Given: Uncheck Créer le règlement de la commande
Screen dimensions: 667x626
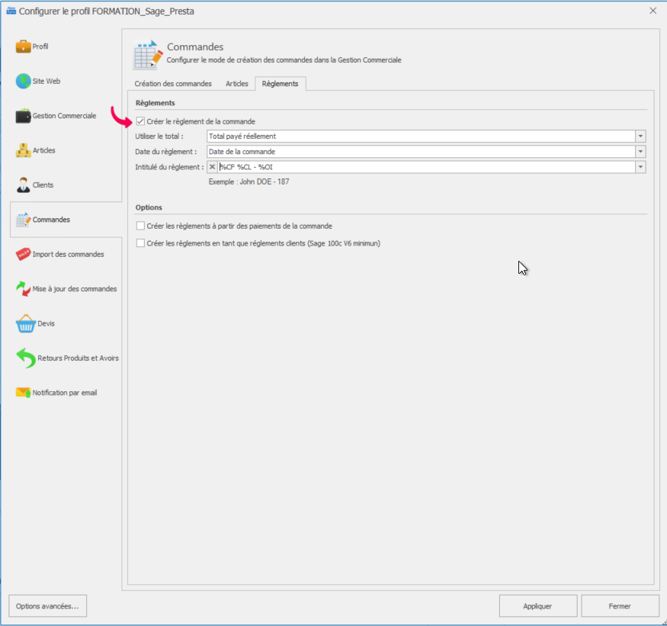Looking at the screenshot, I should 140,121.
